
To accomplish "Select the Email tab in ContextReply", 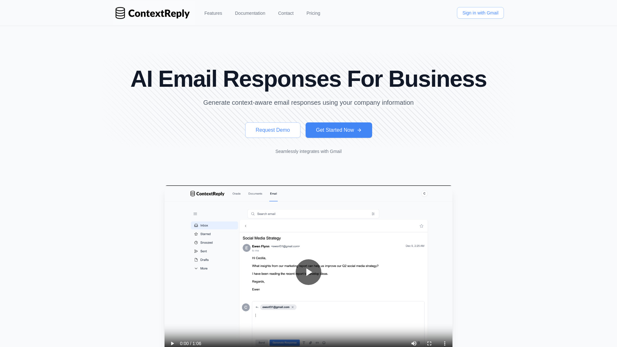I will 273,194.
